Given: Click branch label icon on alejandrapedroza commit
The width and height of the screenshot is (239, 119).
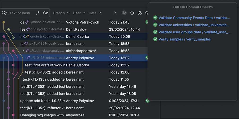Looking at the screenshot, I should (x=27, y=51).
